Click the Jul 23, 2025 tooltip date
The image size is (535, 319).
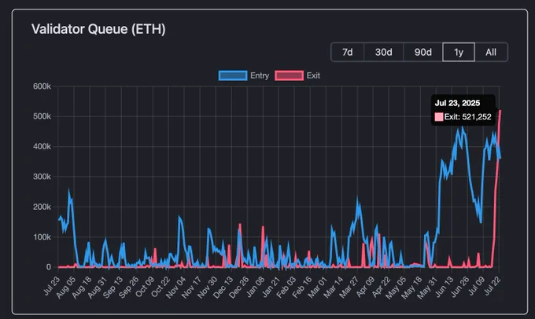click(x=457, y=103)
